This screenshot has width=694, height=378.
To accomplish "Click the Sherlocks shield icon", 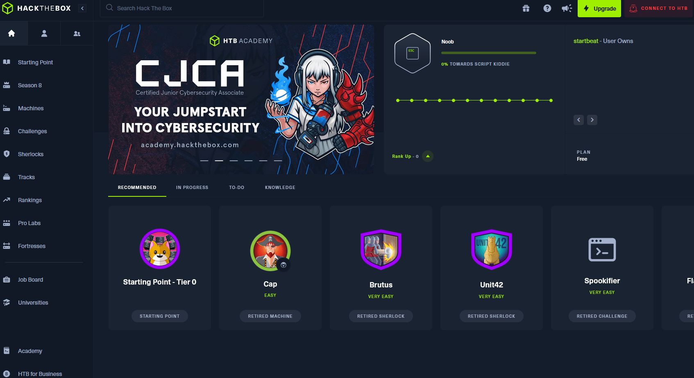I will pos(7,154).
